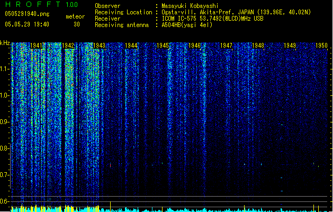Click the 0.6 kHz axis label
The height and width of the screenshot is (212, 333).
[x=4, y=201]
